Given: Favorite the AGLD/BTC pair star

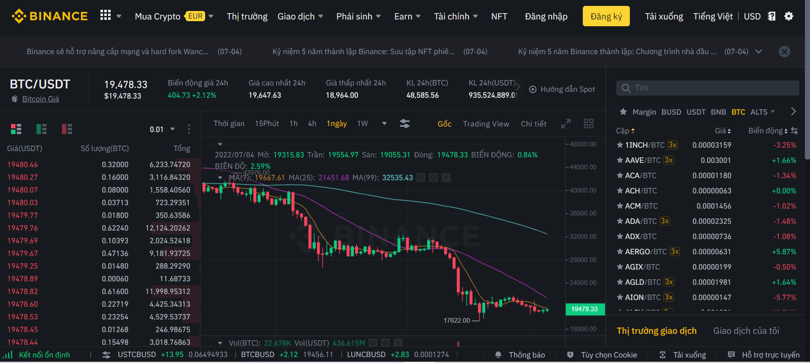Looking at the screenshot, I should pos(620,282).
